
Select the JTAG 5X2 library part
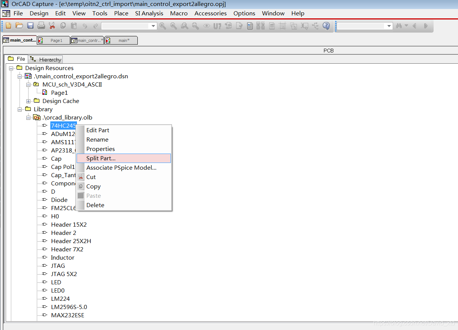(64, 274)
